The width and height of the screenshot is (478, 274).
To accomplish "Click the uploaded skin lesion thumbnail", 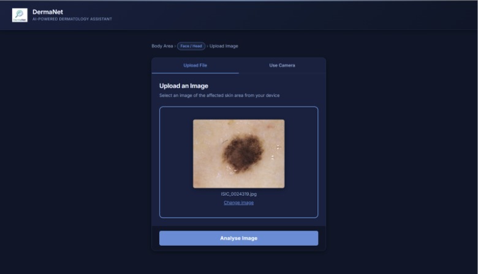I will pyautogui.click(x=239, y=154).
